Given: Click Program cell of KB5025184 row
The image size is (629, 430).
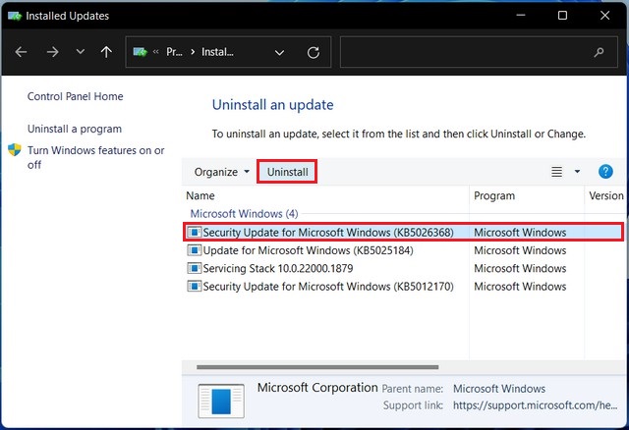Looking at the screenshot, I should (520, 250).
